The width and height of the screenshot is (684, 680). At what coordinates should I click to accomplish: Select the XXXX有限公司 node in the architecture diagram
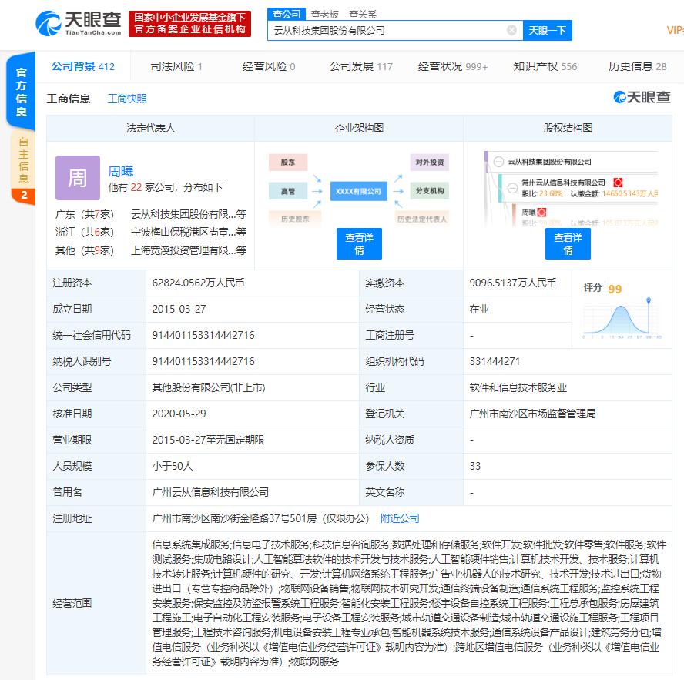pos(358,191)
